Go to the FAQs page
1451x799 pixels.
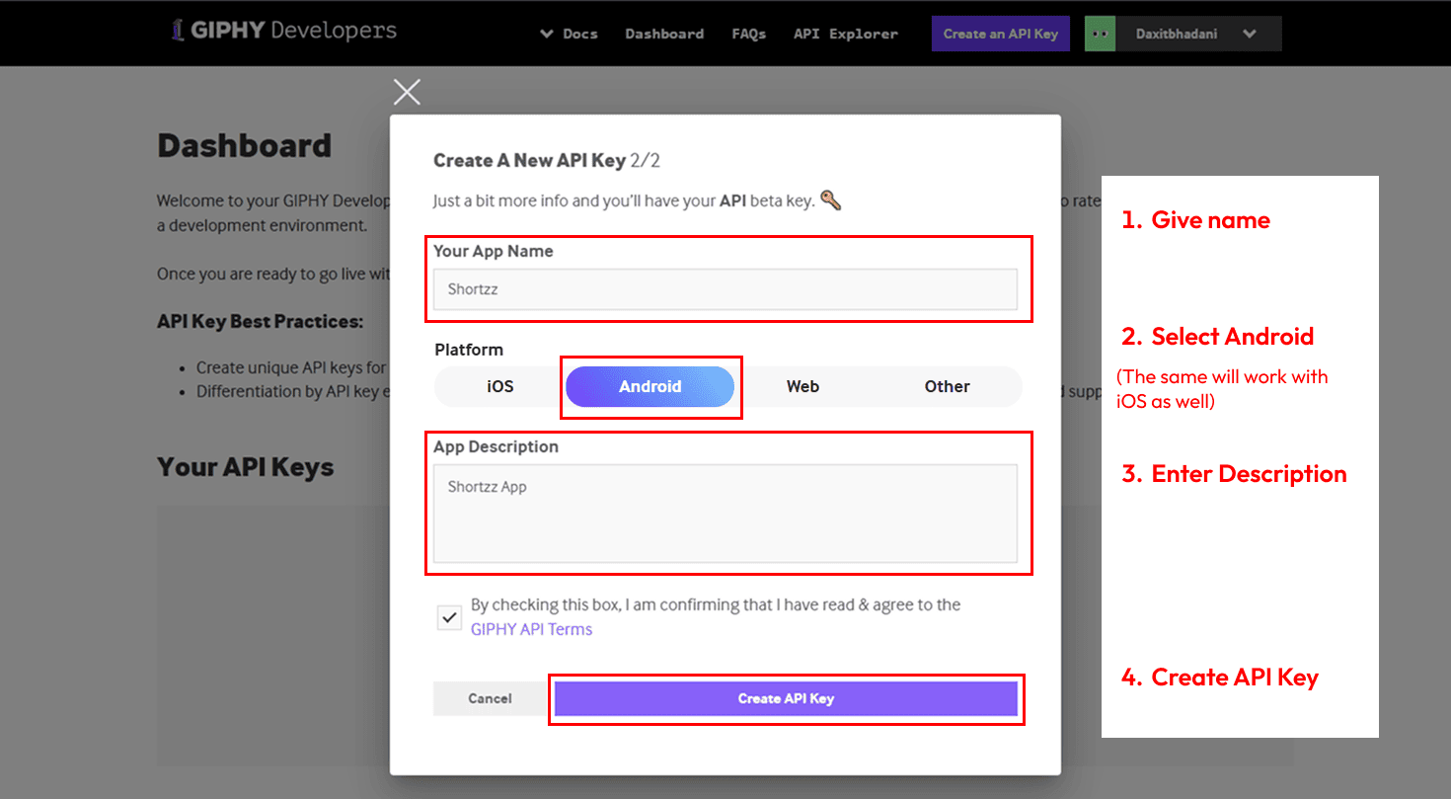(x=748, y=33)
